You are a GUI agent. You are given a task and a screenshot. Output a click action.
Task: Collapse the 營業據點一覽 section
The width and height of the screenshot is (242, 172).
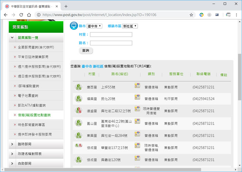(36, 37)
